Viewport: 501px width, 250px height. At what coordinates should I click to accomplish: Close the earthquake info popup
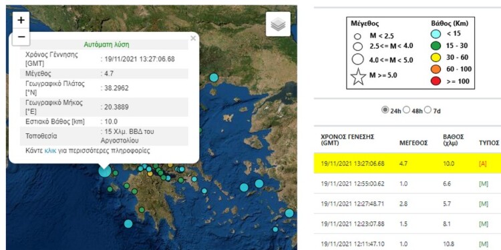point(193,39)
